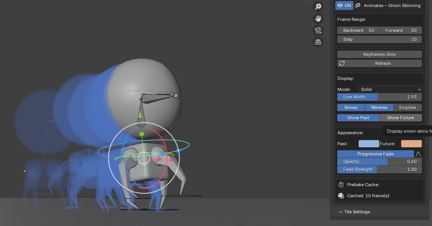Click the fade falloff curve icon
This screenshot has height=226, width=432.
click(419, 154)
